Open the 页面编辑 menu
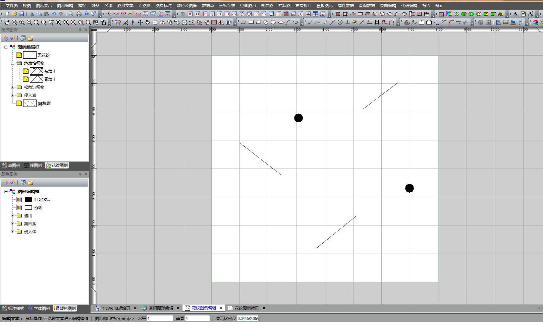 point(388,6)
